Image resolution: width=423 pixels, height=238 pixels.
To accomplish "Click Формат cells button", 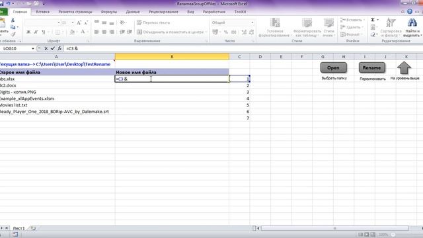I will [x=351, y=34].
